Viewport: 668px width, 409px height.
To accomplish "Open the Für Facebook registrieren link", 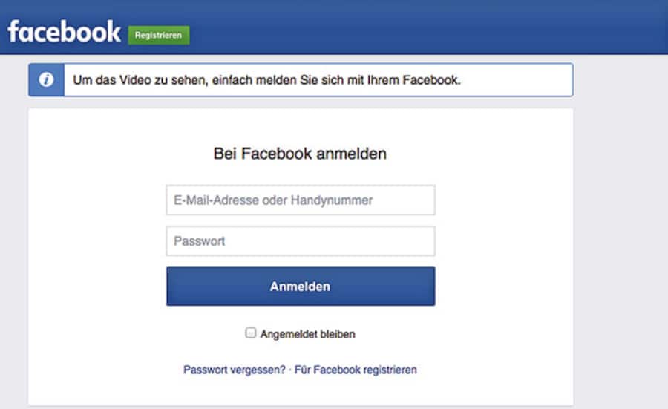I will click(x=356, y=370).
